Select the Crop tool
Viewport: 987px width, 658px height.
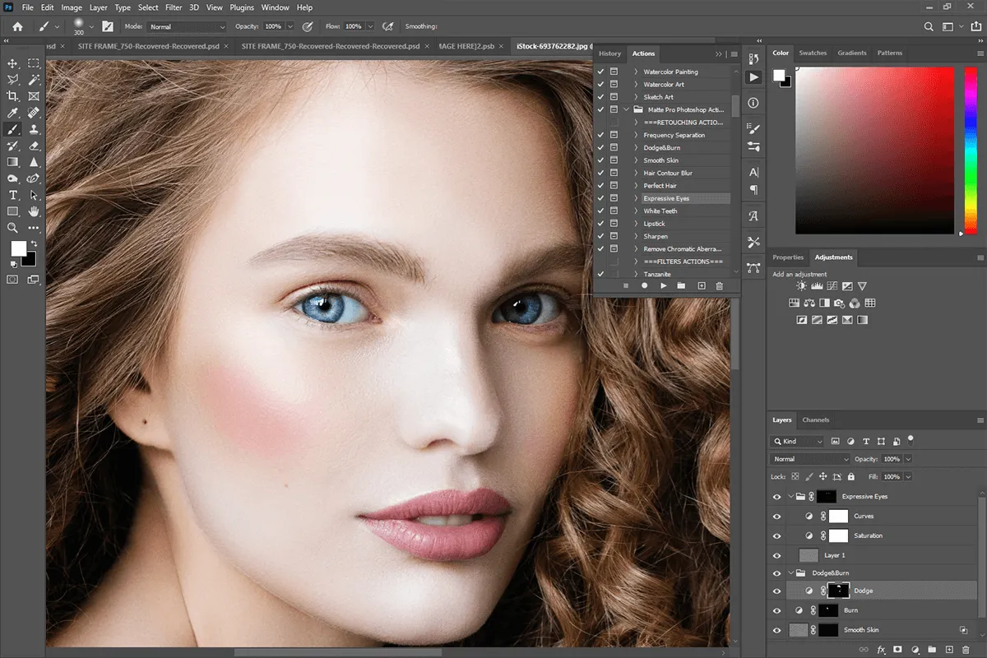coord(12,96)
